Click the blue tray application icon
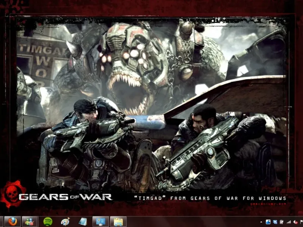This screenshot has width=303, height=227. pyautogui.click(x=268, y=222)
